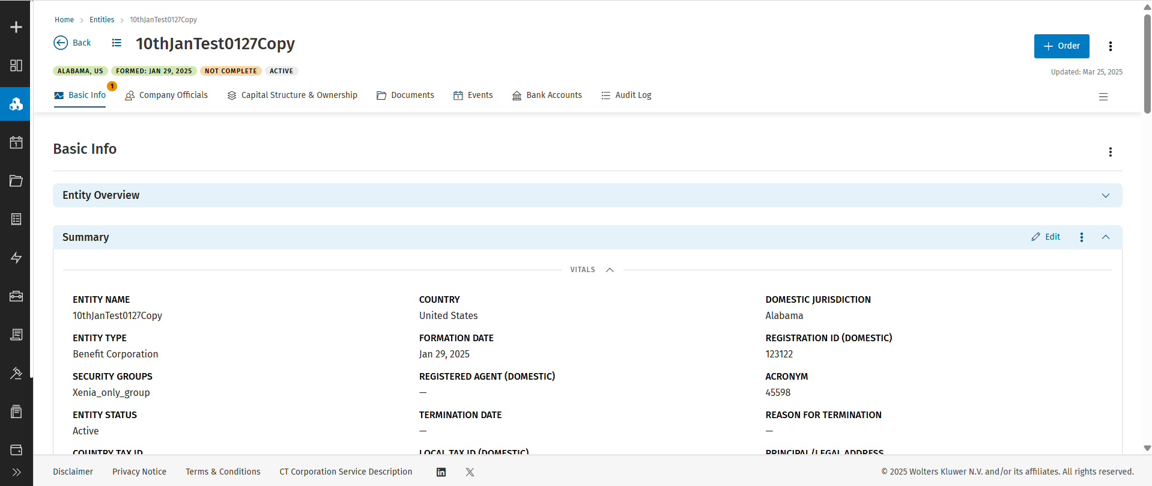Open the LinkedIn icon in footer
Image resolution: width=1152 pixels, height=486 pixels.
[441, 472]
